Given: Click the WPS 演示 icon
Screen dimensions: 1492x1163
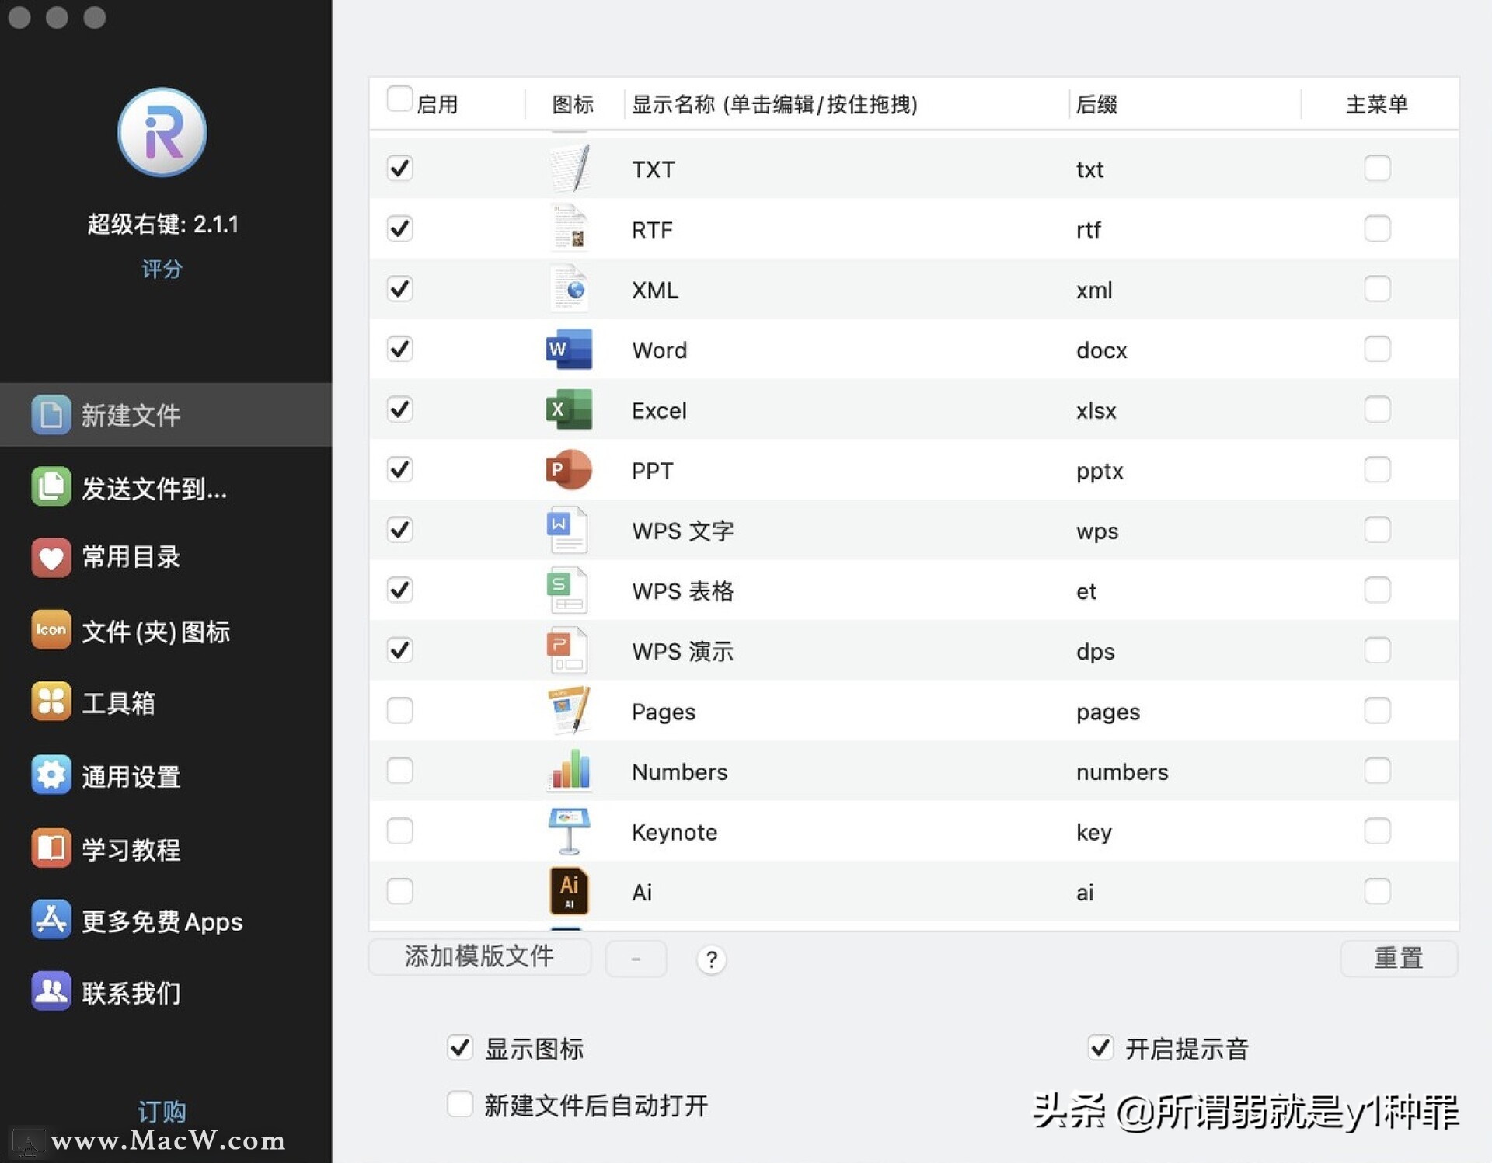Looking at the screenshot, I should coord(568,650).
